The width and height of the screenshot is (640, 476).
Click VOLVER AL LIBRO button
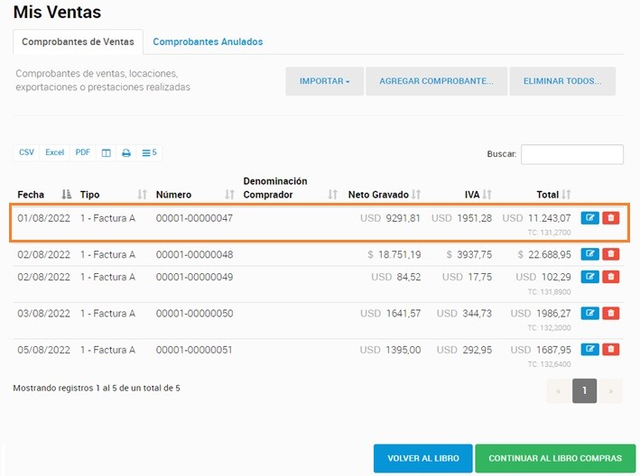422,458
